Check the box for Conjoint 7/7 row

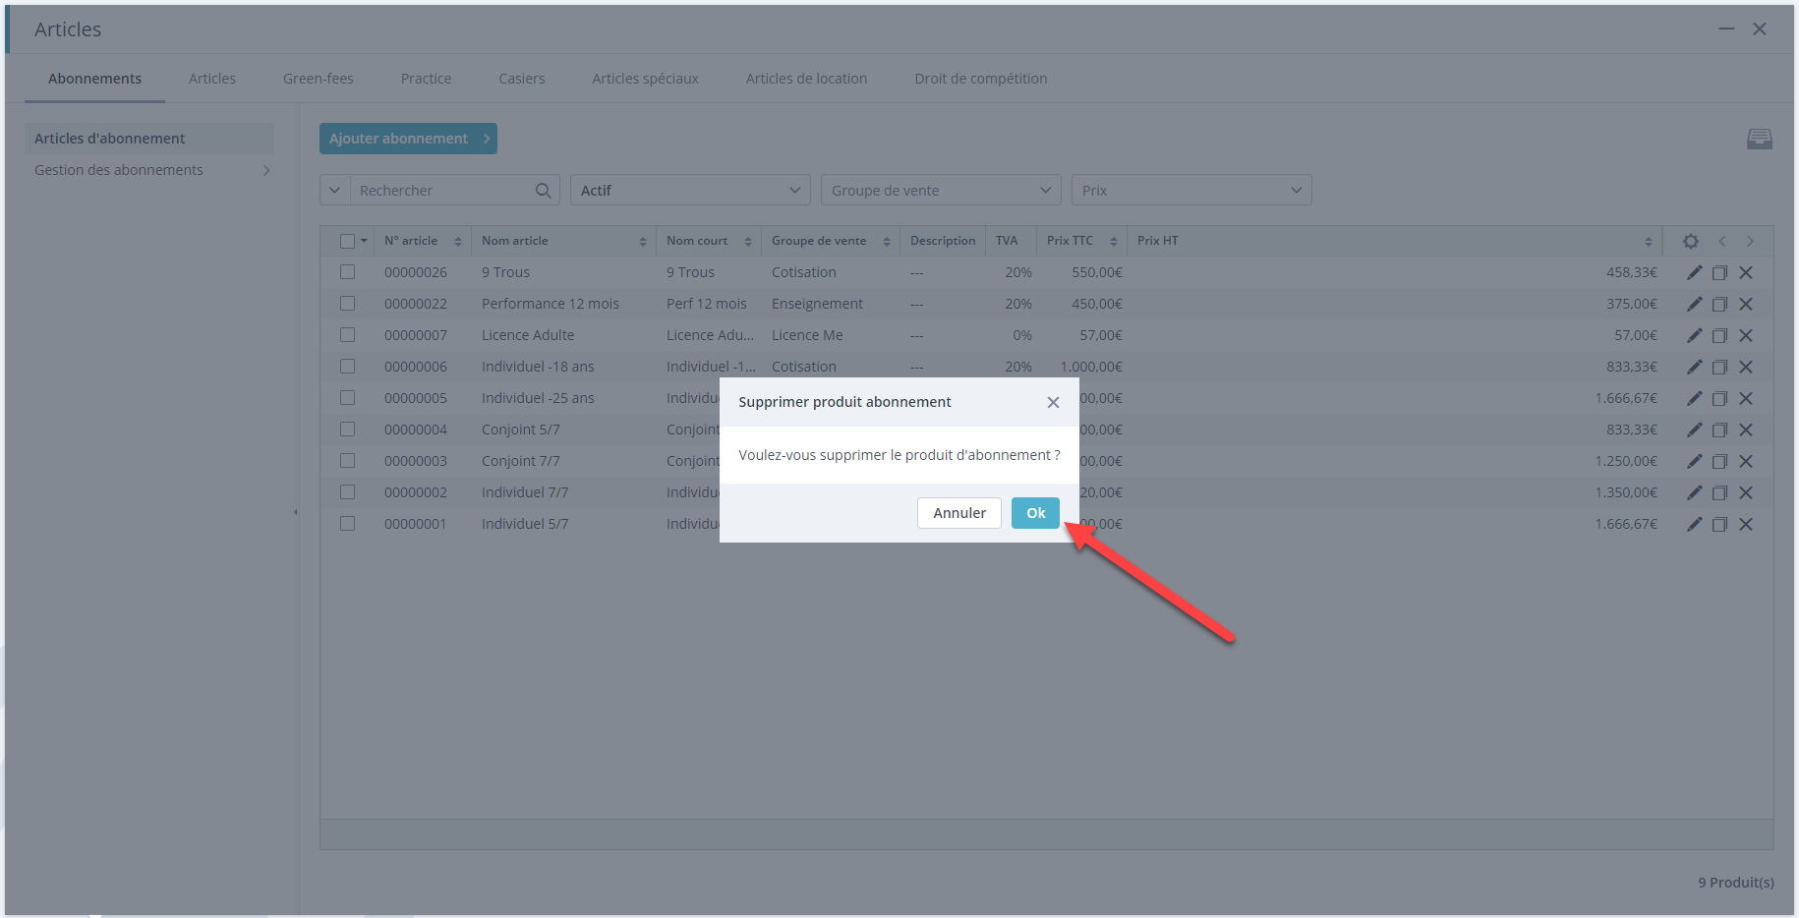347,461
